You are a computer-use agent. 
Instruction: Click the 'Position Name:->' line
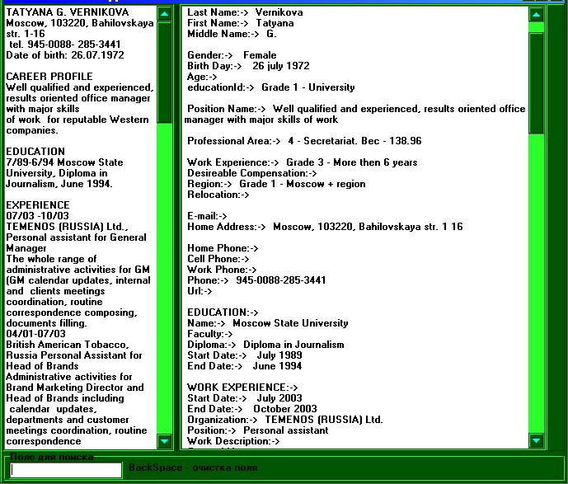point(355,114)
